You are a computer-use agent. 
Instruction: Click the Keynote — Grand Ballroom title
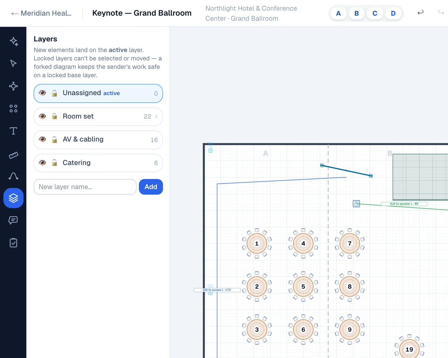[x=142, y=13]
